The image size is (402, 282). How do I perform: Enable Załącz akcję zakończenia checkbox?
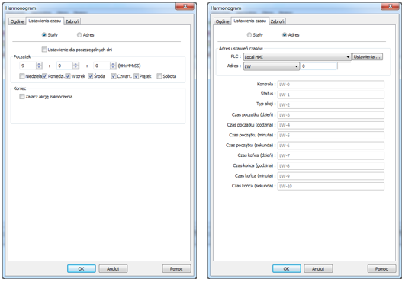pyautogui.click(x=22, y=97)
